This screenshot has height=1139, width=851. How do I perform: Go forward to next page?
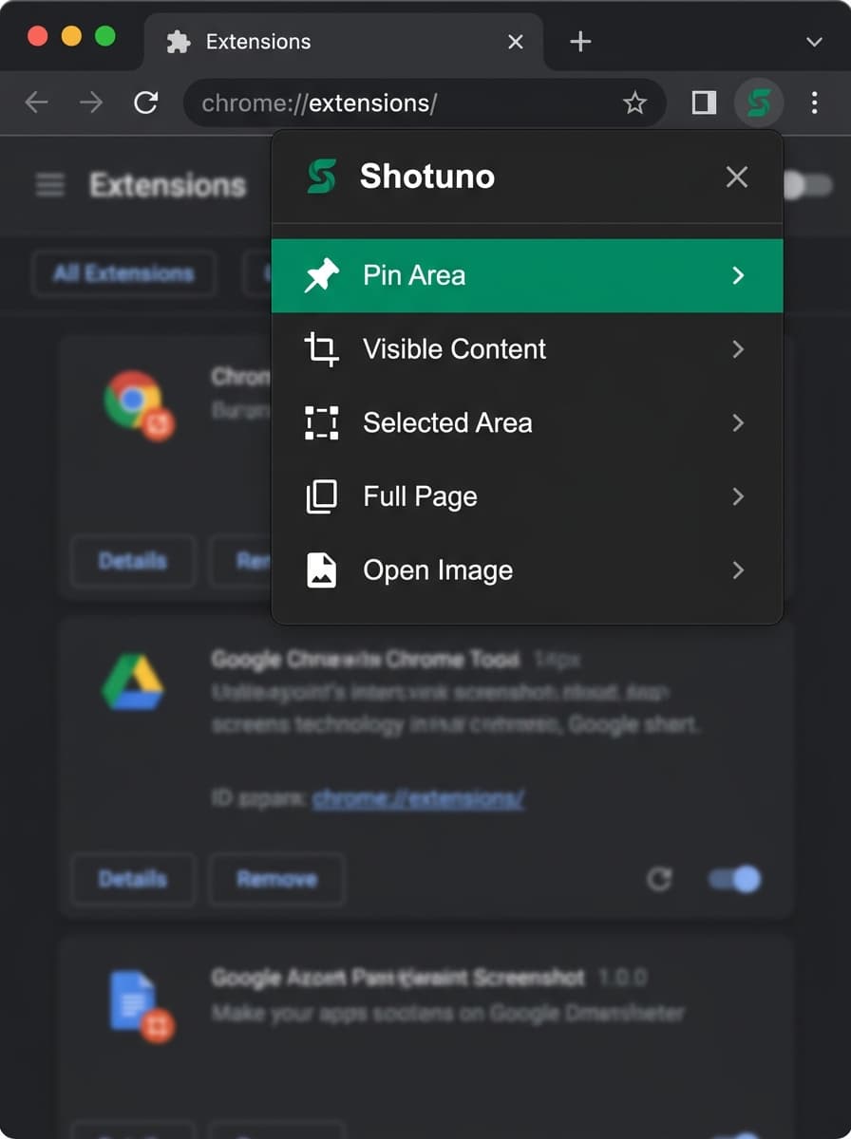click(x=91, y=103)
